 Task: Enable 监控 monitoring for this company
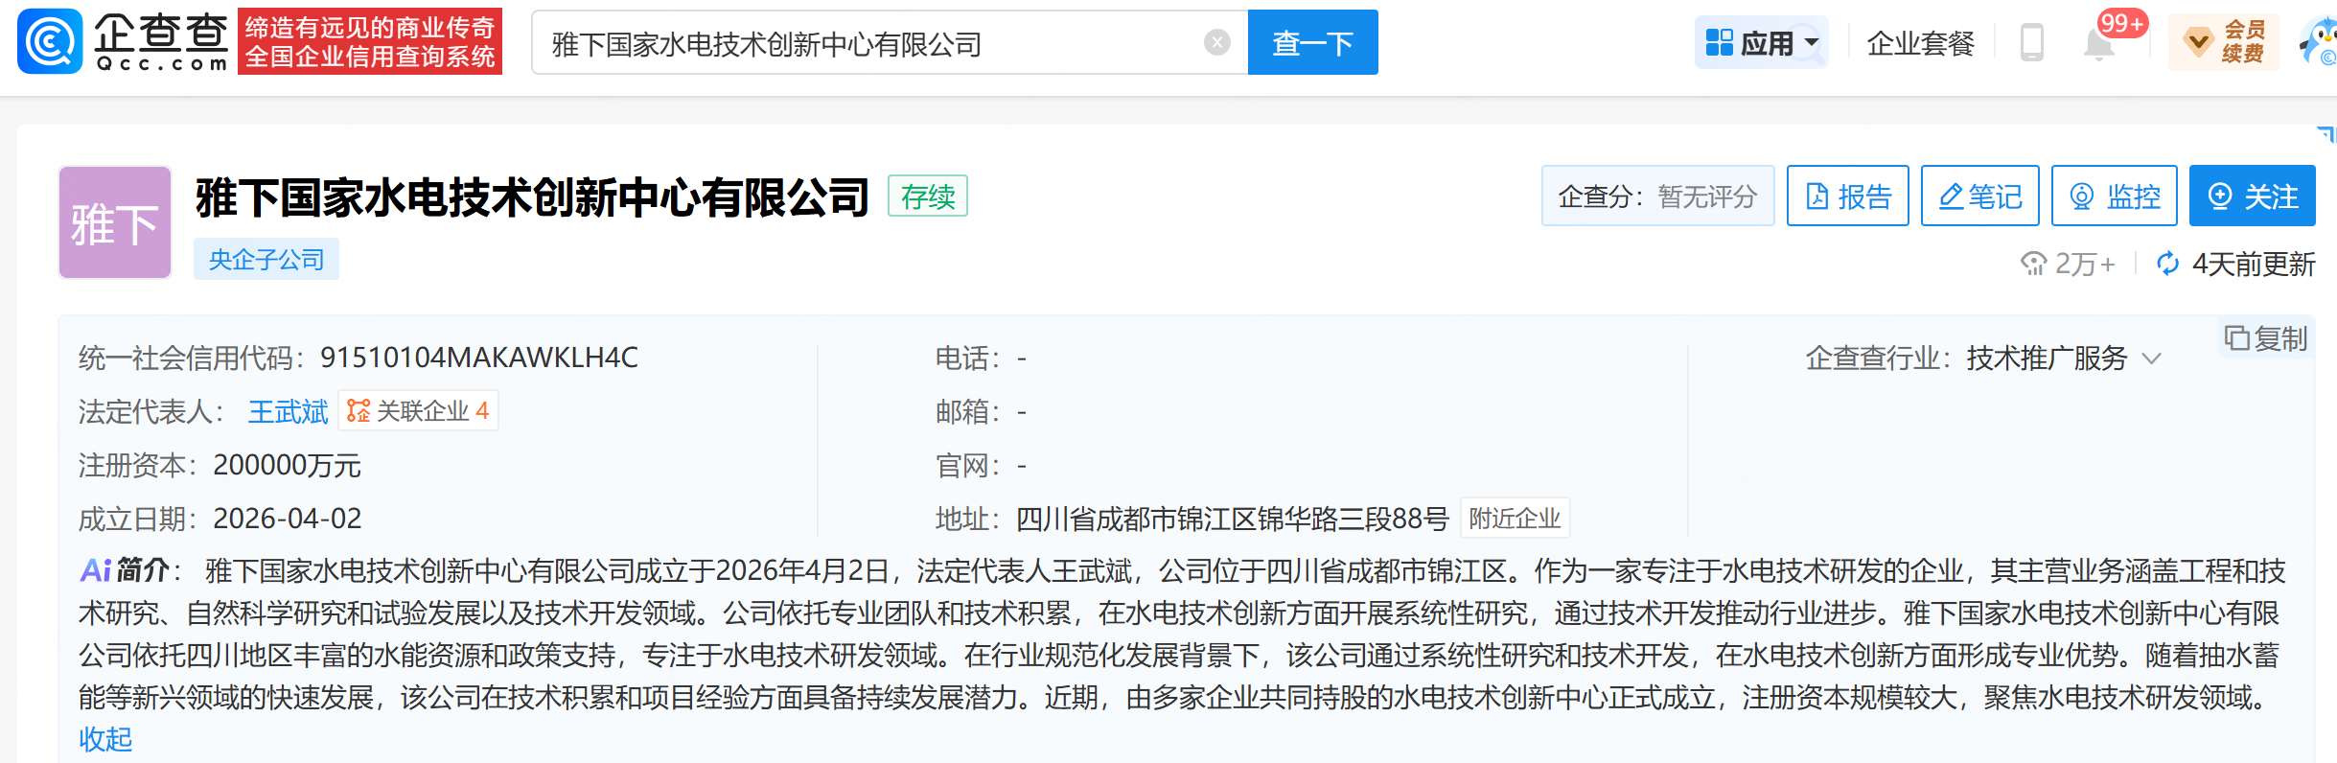(2114, 197)
